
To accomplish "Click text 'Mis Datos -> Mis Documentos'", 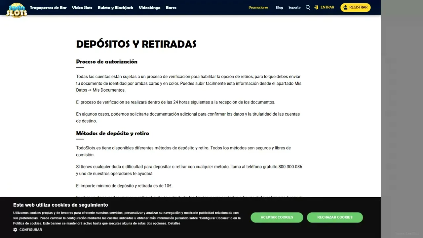I will (x=189, y=87).
